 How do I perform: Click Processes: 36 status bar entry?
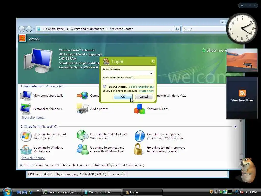[x=117, y=174]
